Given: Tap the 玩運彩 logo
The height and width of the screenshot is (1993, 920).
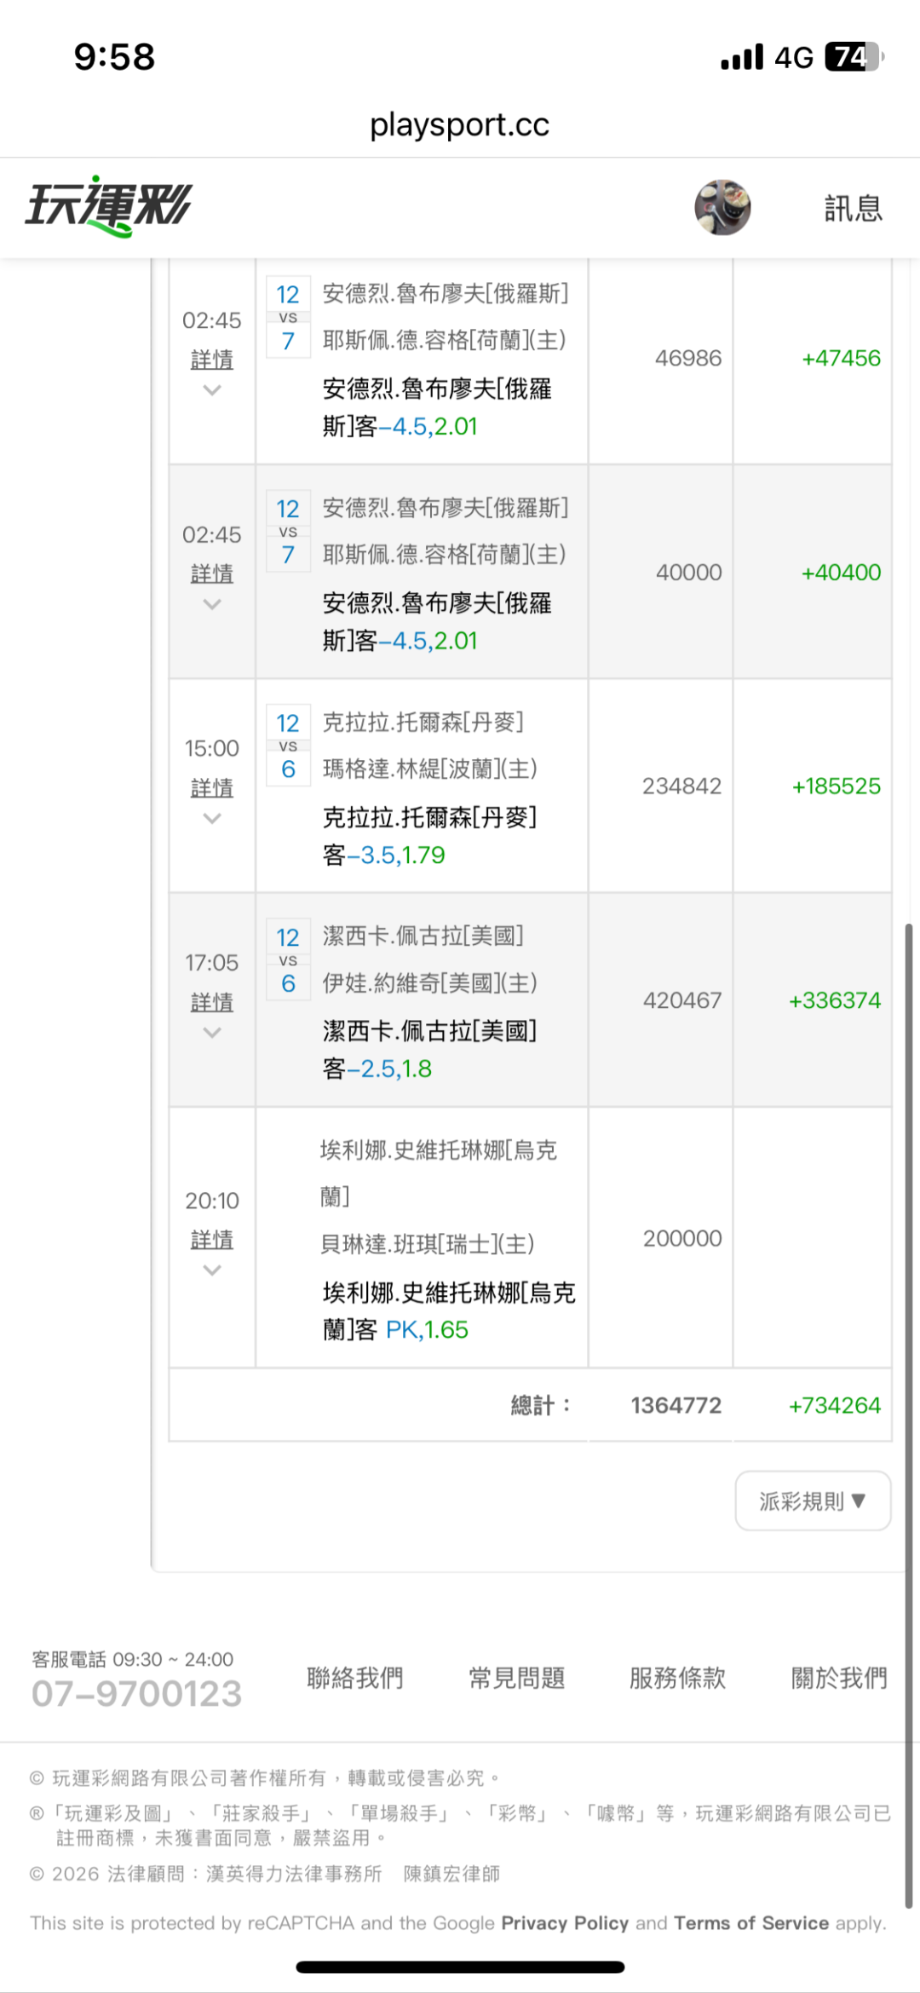Looking at the screenshot, I should [x=109, y=206].
